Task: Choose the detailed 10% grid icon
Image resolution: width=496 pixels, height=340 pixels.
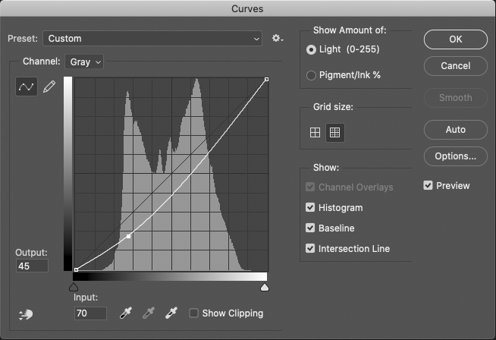Action: (335, 133)
